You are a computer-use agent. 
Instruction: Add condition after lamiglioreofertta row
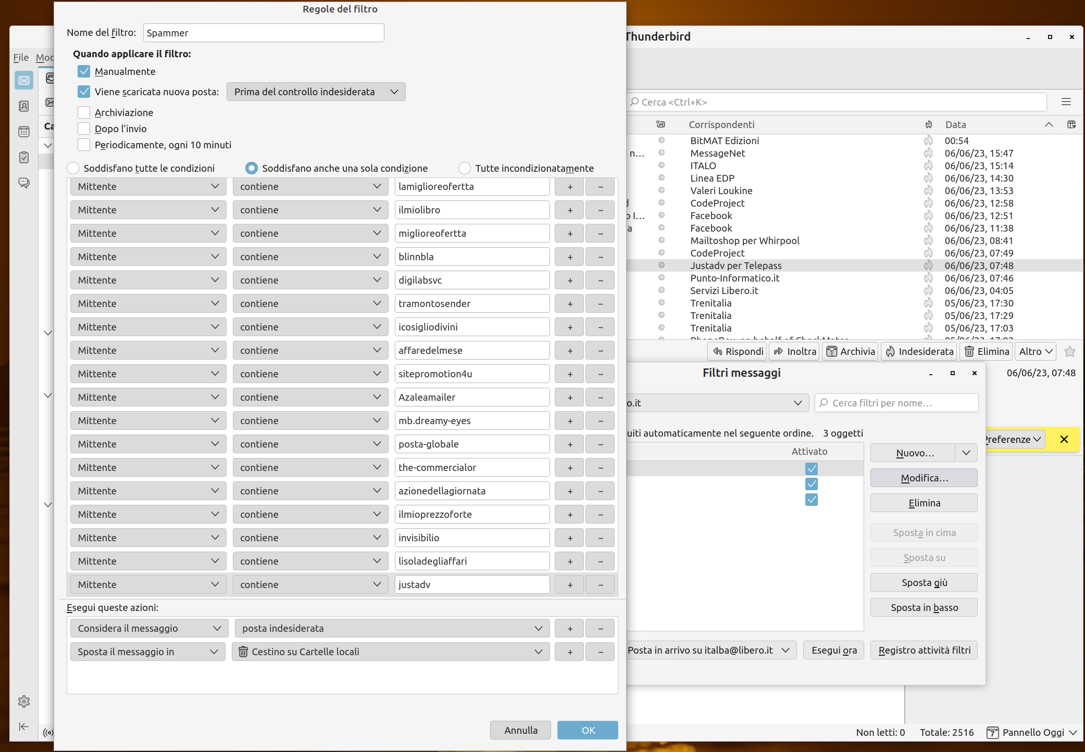pos(570,186)
